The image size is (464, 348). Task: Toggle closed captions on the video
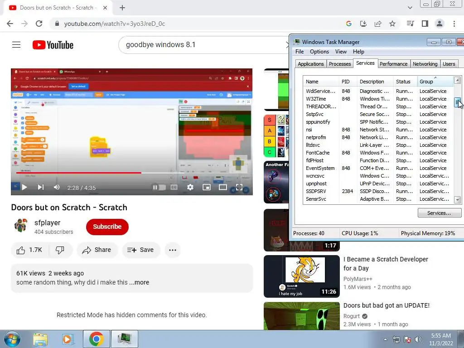[x=174, y=187]
